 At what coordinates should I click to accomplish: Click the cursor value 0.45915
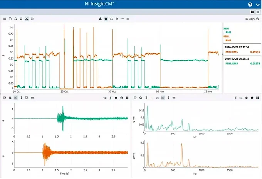255,52
